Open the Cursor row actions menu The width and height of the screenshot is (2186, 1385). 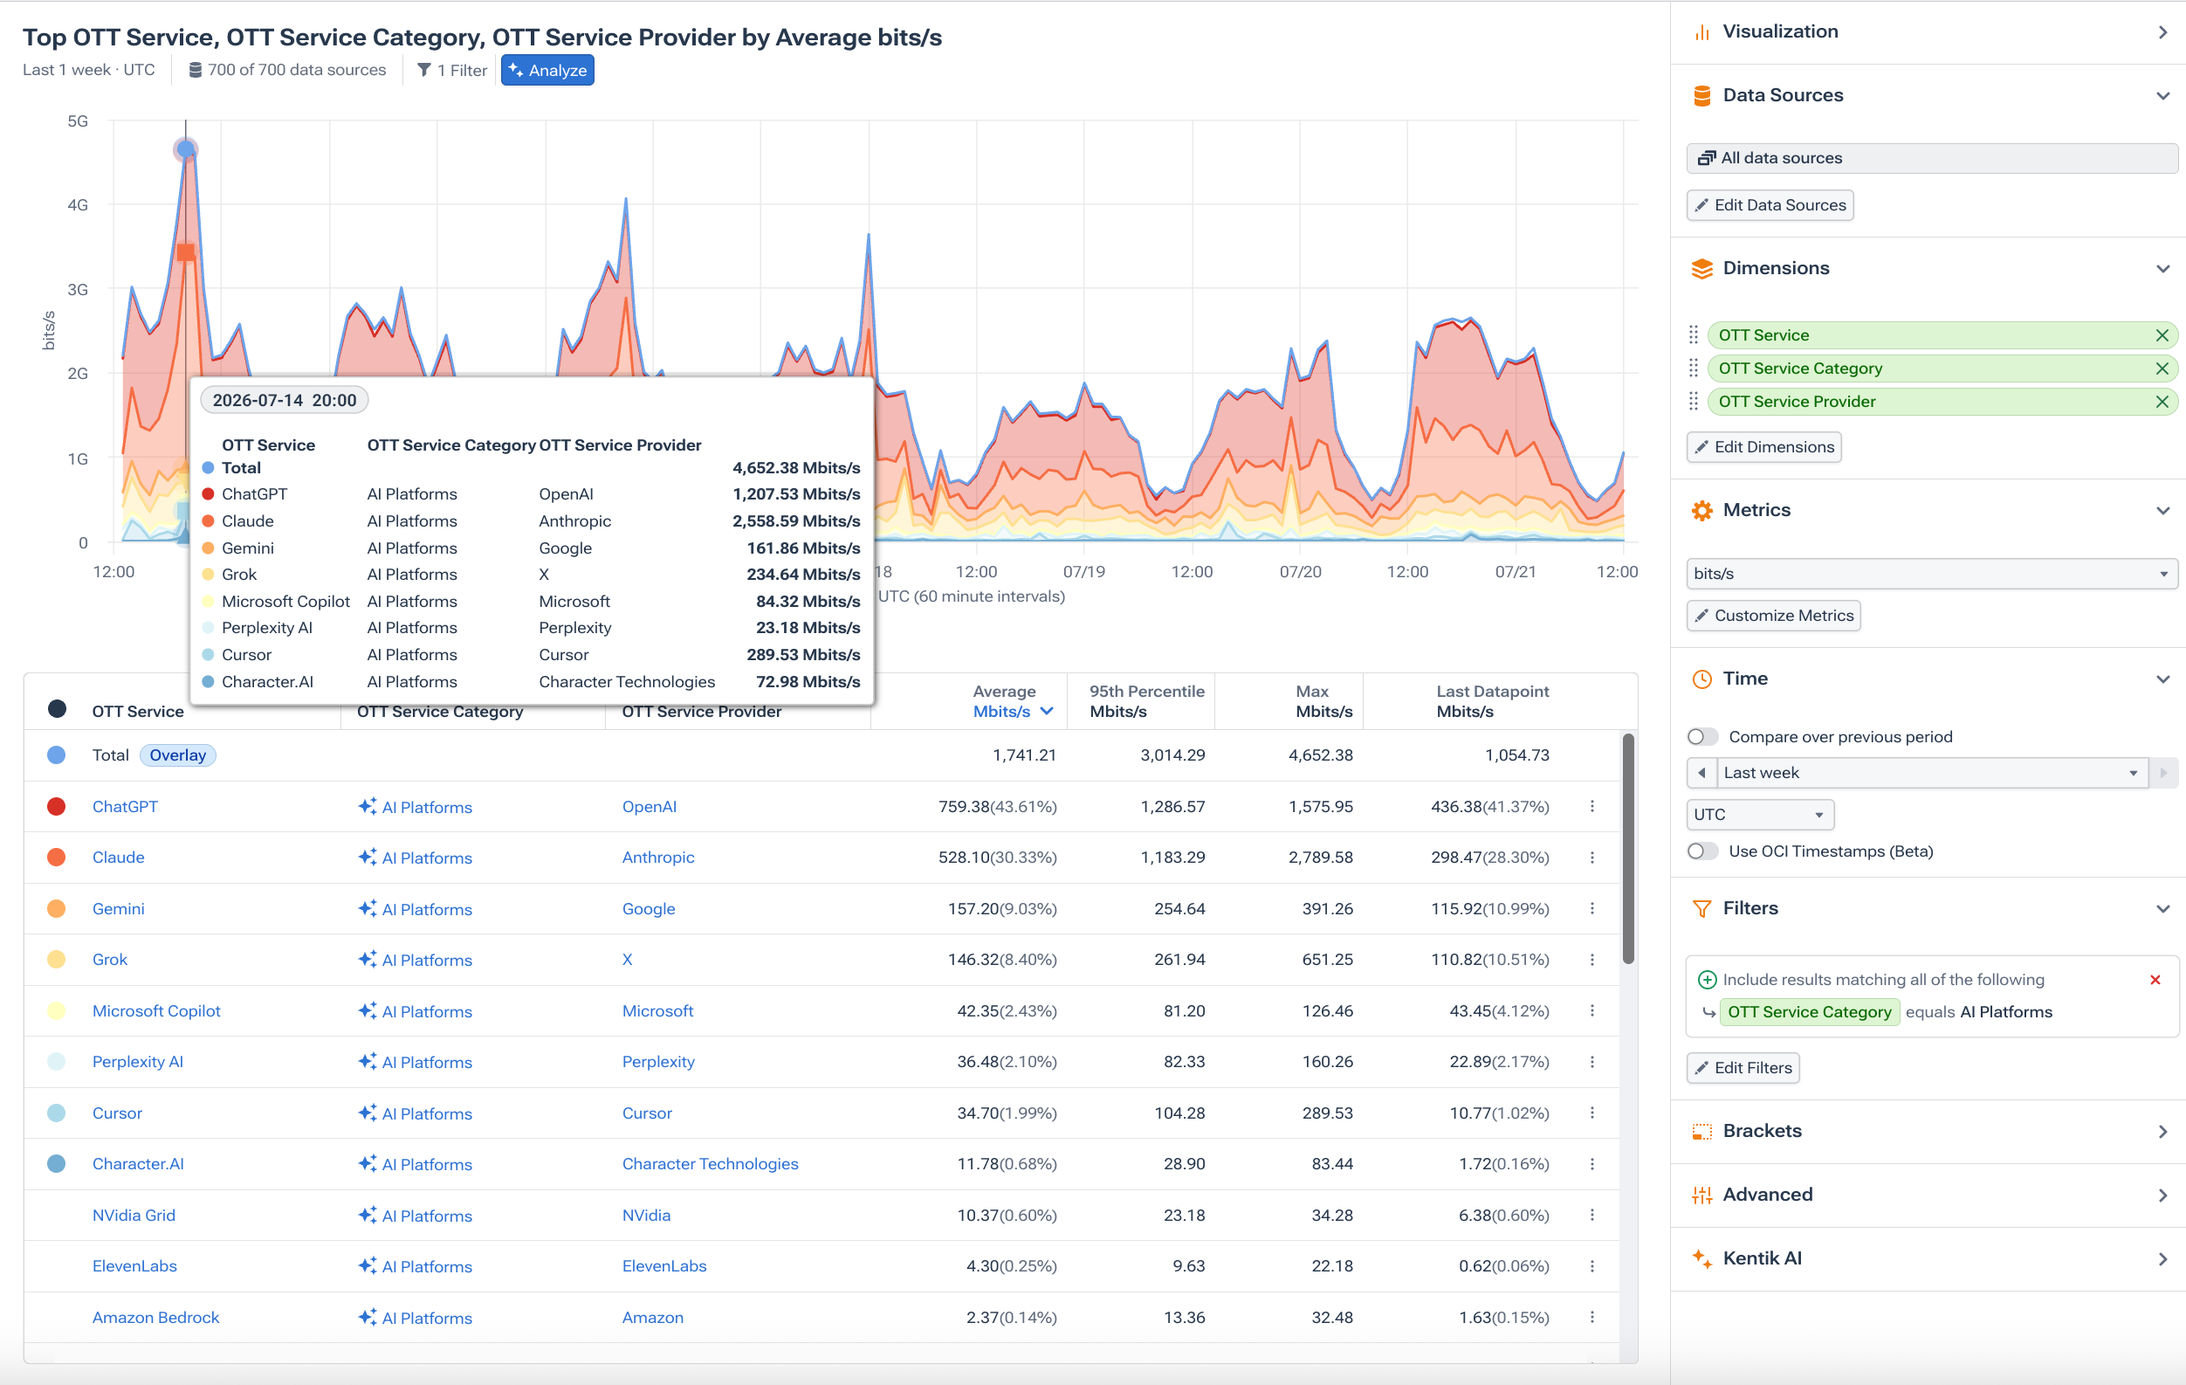(x=1591, y=1113)
